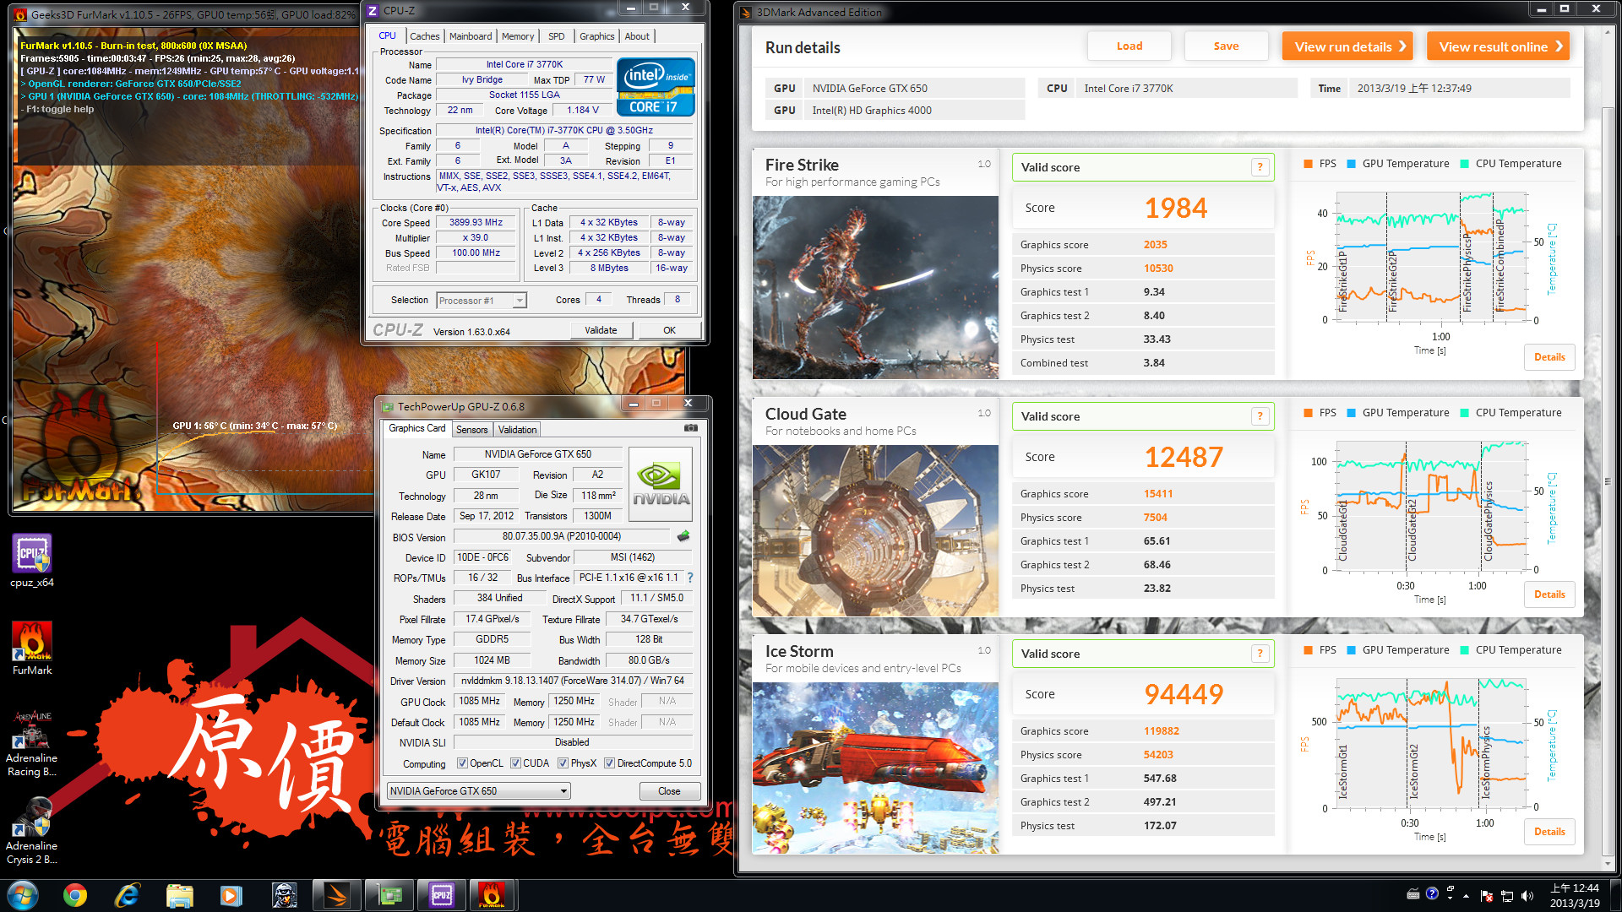Click Validate button in CPU-Z
The width and height of the screenshot is (1622, 912).
[601, 330]
